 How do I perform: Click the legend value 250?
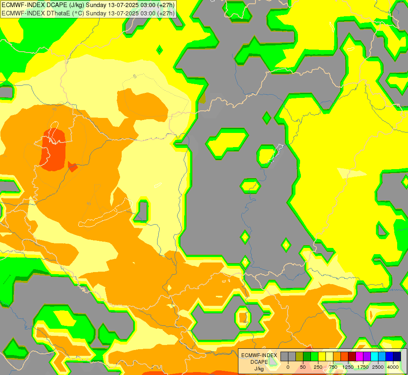pyautogui.click(x=318, y=367)
